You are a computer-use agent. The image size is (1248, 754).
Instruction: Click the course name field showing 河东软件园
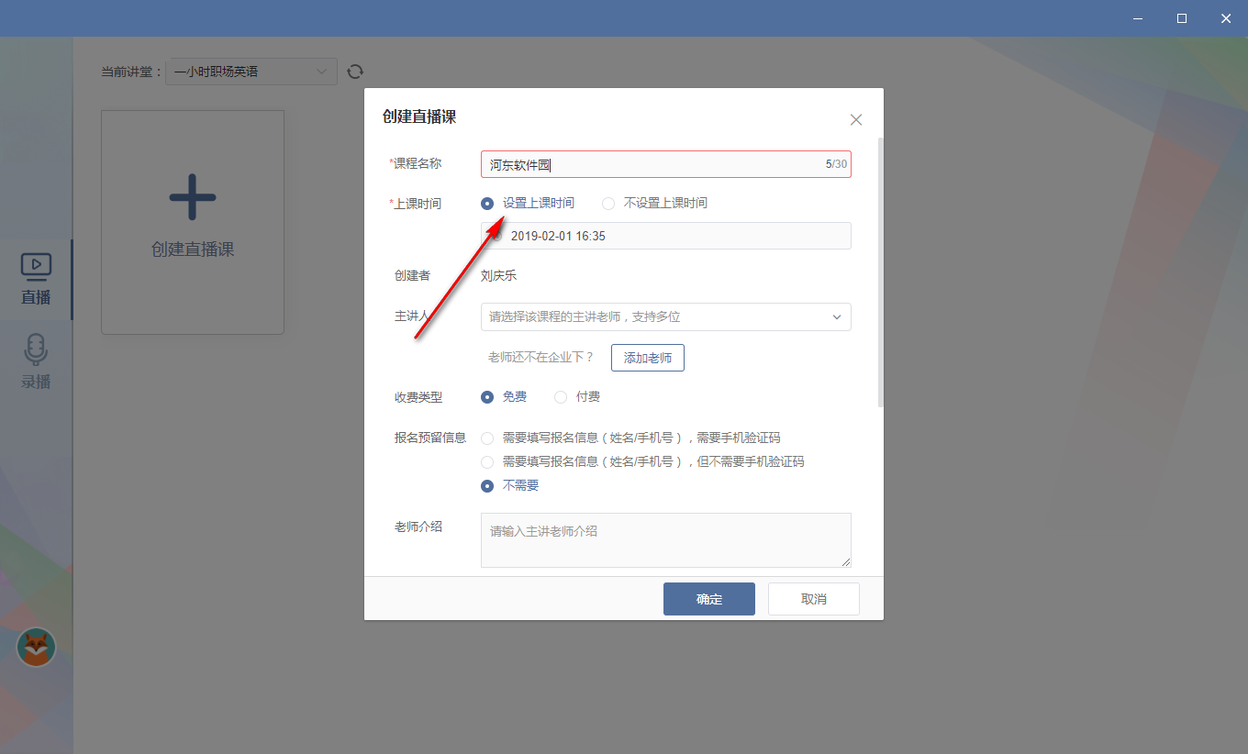tap(665, 163)
